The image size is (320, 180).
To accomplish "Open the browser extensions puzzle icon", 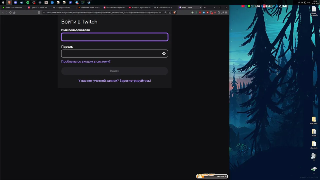I will click(219, 12).
